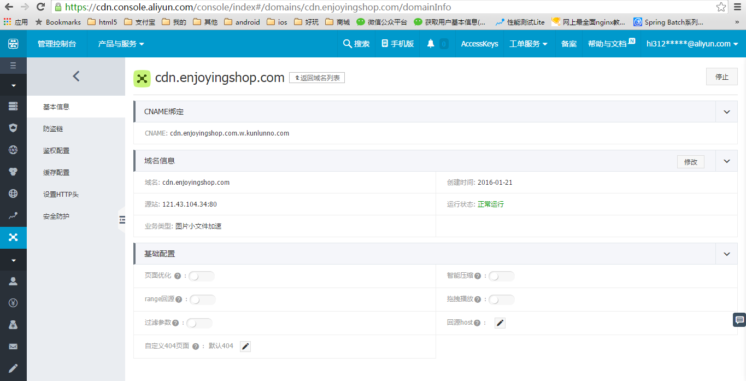The height and width of the screenshot is (381, 746).
Task: Open the line chart monitoring sidebar icon
Action: (13, 215)
